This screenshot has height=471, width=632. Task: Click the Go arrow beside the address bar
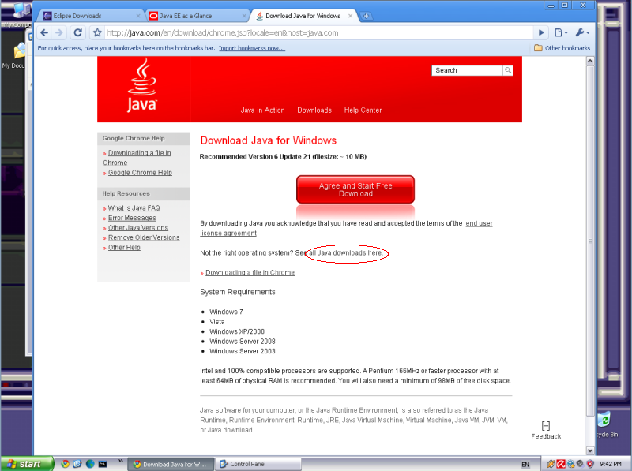(x=541, y=32)
